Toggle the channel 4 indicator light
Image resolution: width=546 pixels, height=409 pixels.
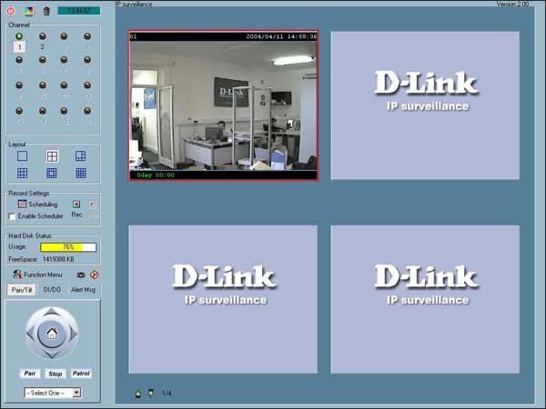[x=87, y=35]
